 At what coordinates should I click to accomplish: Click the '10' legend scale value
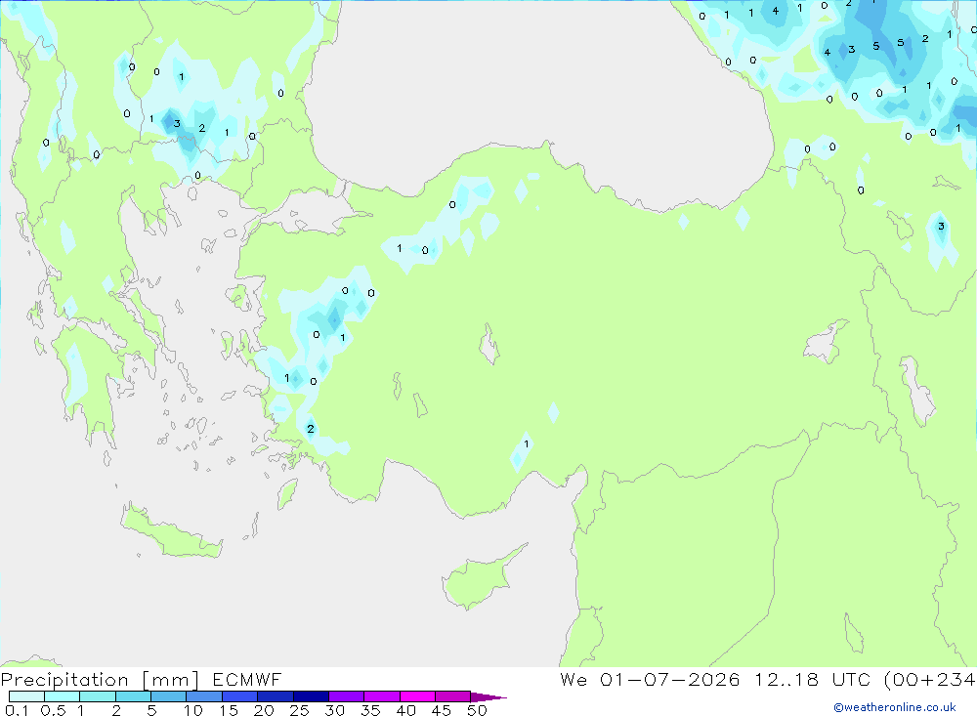(193, 710)
